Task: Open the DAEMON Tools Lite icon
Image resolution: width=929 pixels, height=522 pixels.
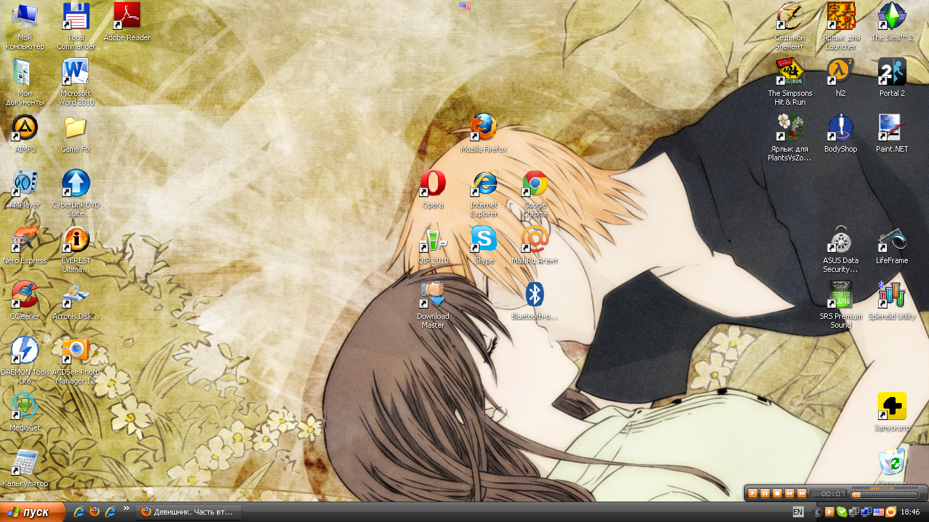Action: [24, 351]
